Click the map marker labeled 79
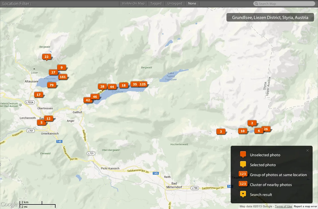 (52, 85)
